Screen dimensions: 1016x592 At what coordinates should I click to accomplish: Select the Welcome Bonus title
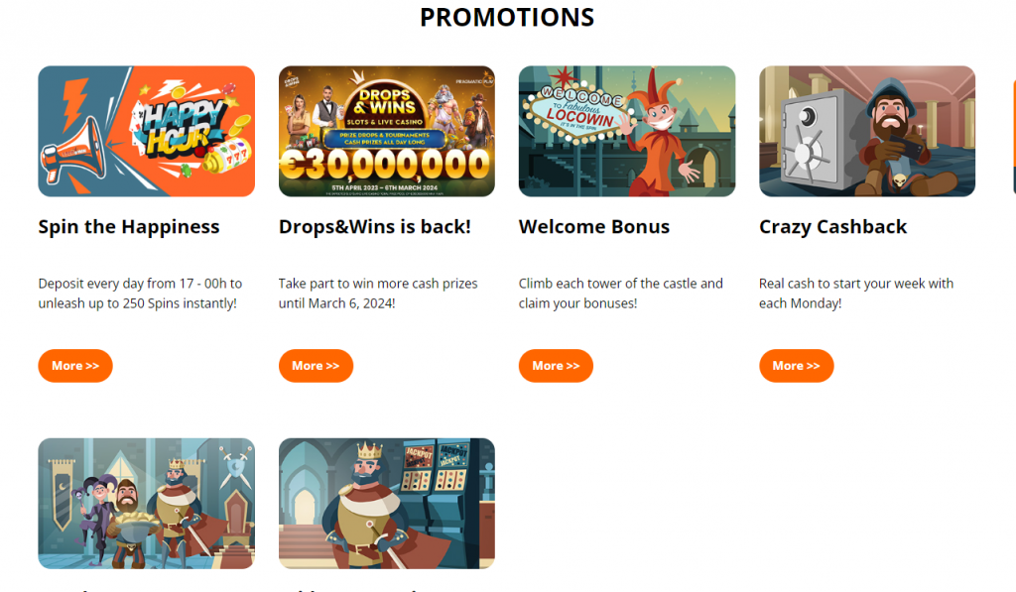[594, 227]
